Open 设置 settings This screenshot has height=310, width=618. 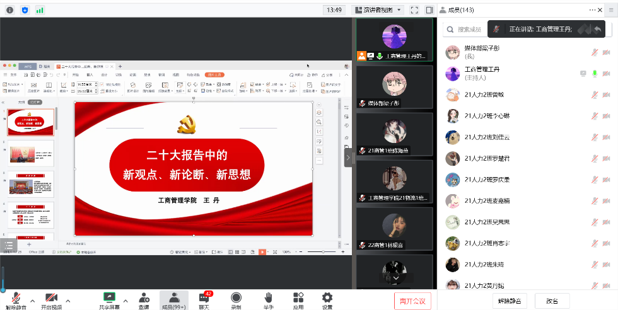tap(327, 301)
